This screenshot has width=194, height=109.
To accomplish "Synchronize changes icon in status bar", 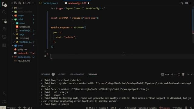I will (x=19, y=108).
